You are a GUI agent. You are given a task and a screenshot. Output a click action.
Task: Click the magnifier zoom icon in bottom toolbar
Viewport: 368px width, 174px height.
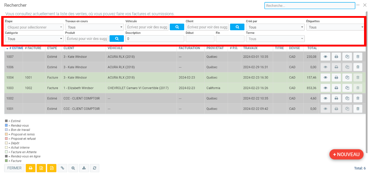click(73, 168)
